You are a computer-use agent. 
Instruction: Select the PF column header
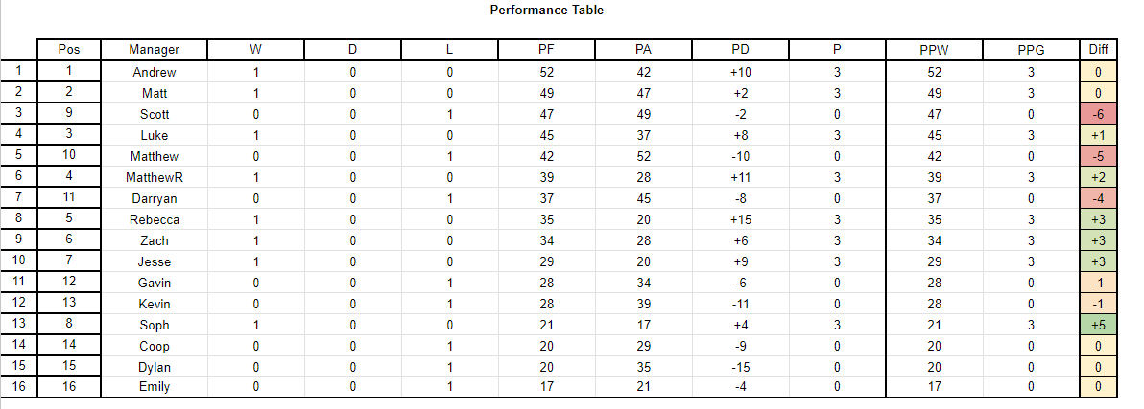(x=546, y=50)
